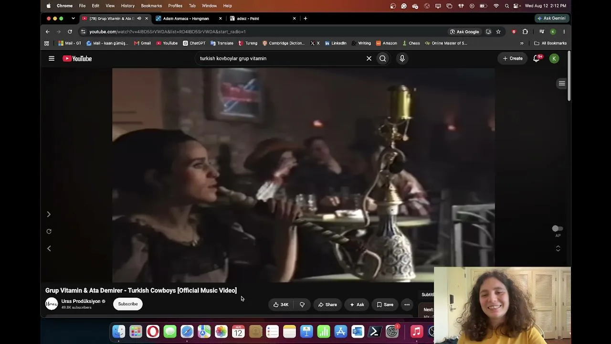Show hidden bookmarks with double chevron

(x=522, y=43)
